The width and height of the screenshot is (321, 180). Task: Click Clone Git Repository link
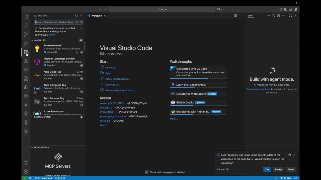click(118, 79)
